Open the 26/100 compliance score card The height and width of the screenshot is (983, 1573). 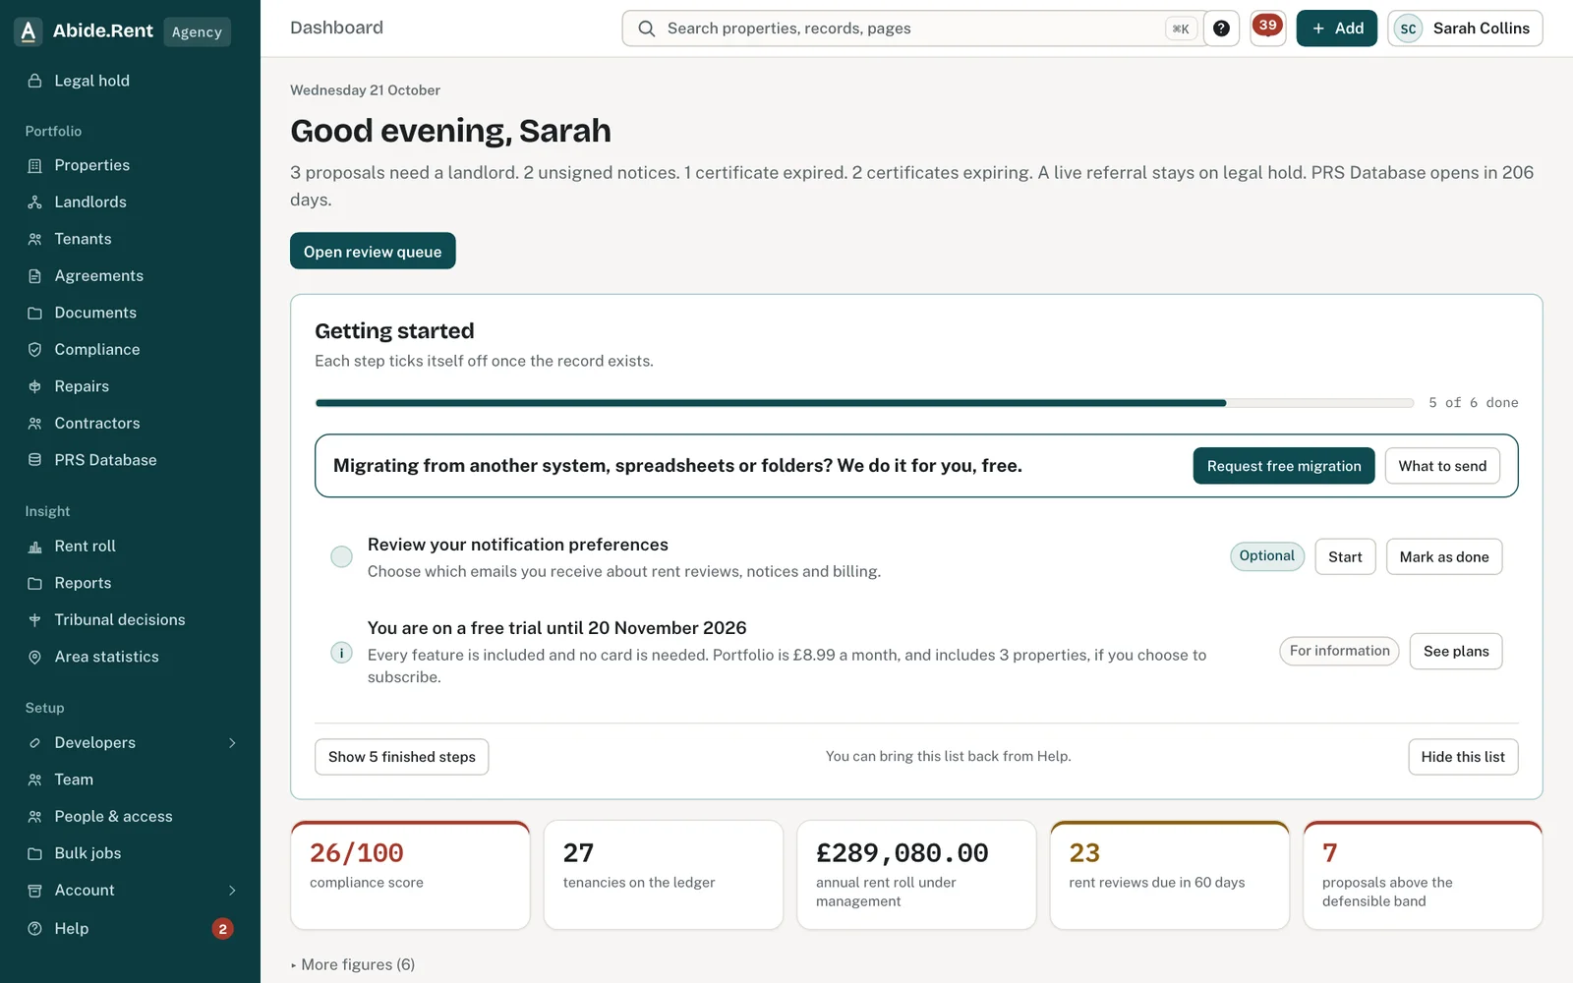410,875
